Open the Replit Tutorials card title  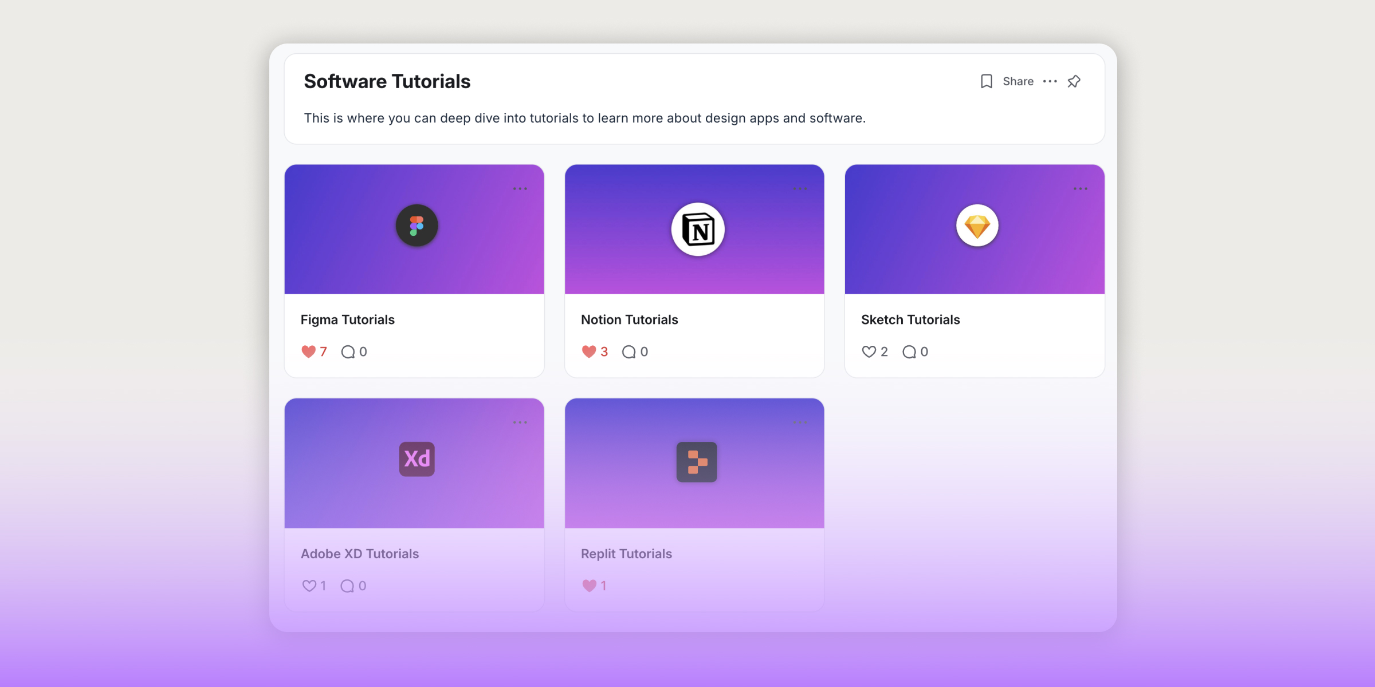click(626, 554)
